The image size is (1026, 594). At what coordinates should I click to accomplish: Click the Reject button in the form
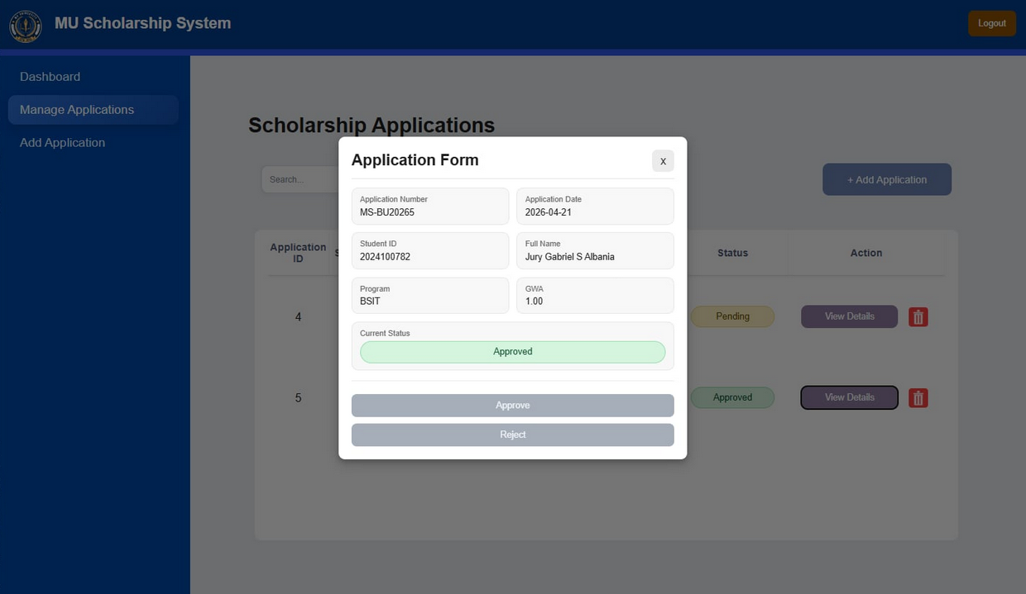(513, 435)
